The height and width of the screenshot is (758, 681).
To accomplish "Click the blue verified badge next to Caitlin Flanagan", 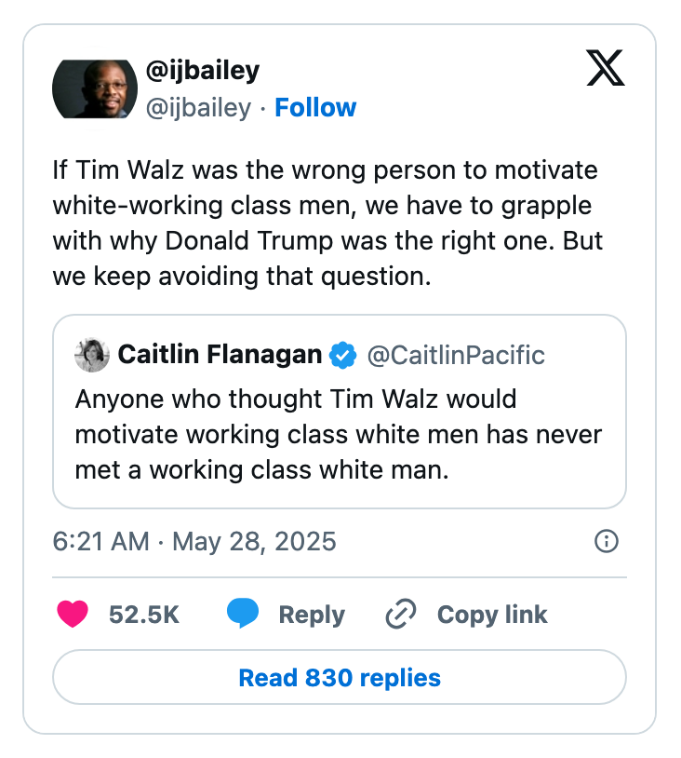I will [343, 355].
